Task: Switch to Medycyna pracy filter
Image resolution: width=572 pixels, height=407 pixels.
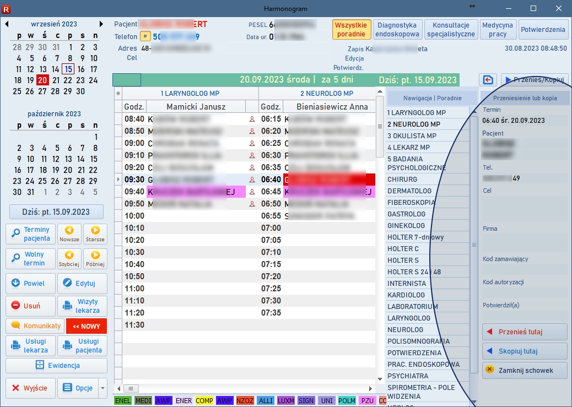Action: 497,30
